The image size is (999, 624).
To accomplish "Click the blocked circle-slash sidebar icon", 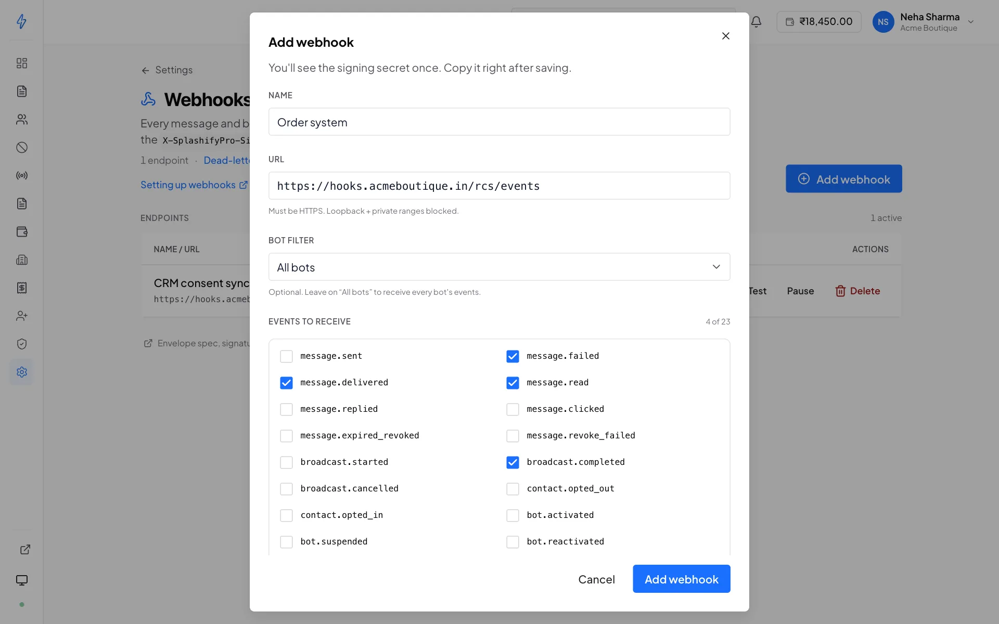I will click(x=22, y=148).
